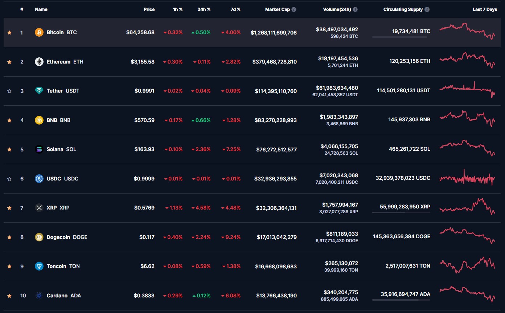This screenshot has width=505, height=313.
Task: Toggle Toncoin watchlist star
Action: pos(9,266)
